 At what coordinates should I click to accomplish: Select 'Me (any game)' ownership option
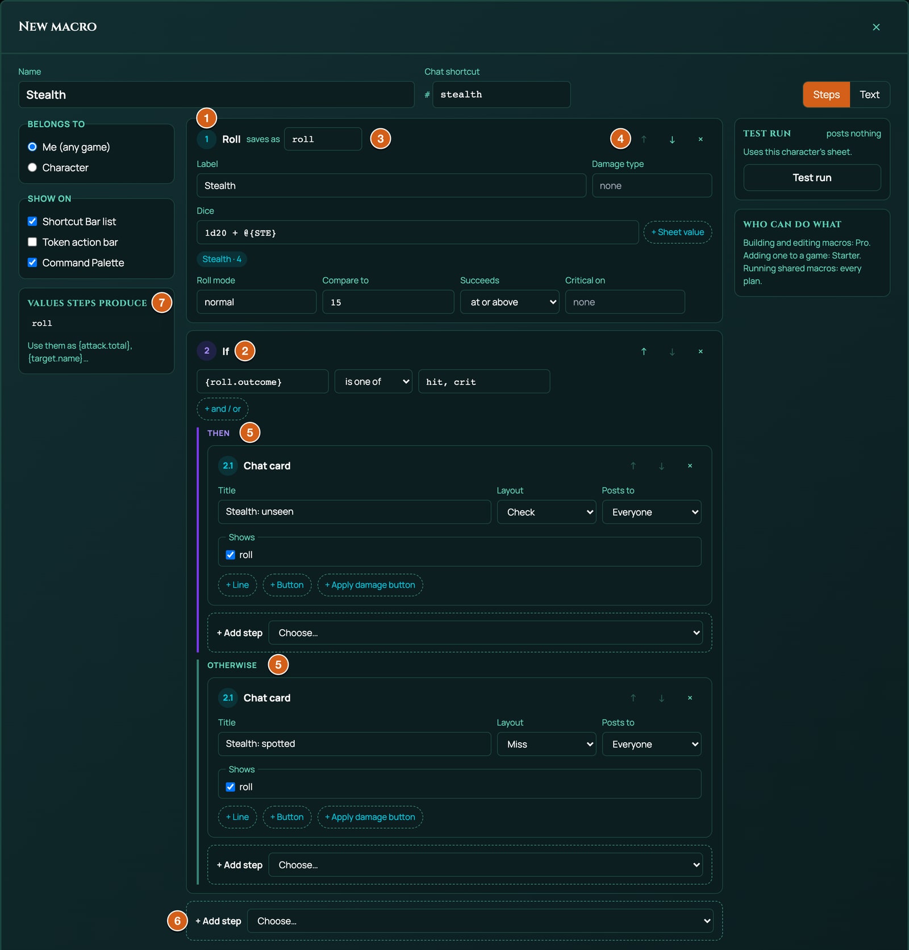32,147
